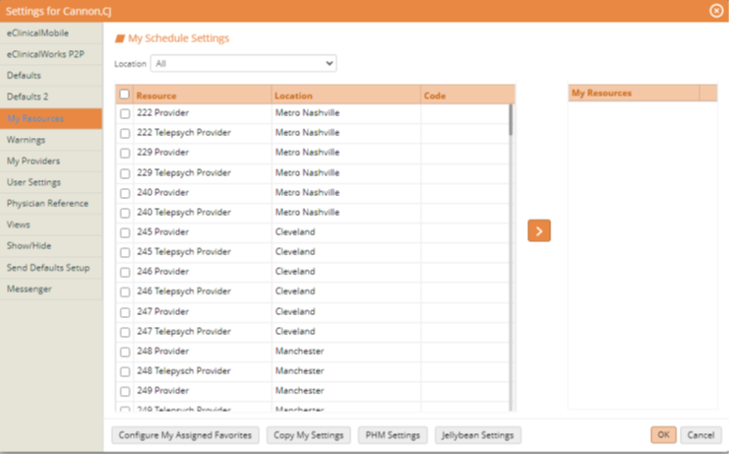Viewport: 729px width, 454px height.
Task: Tick the 245 Telepsych Provider checkbox
Action: click(x=125, y=252)
